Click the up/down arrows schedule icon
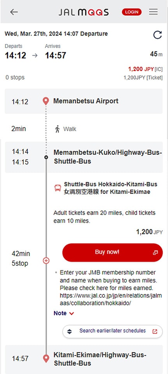Image resolution: width=168 pixels, height=374 pixels. [69, 331]
